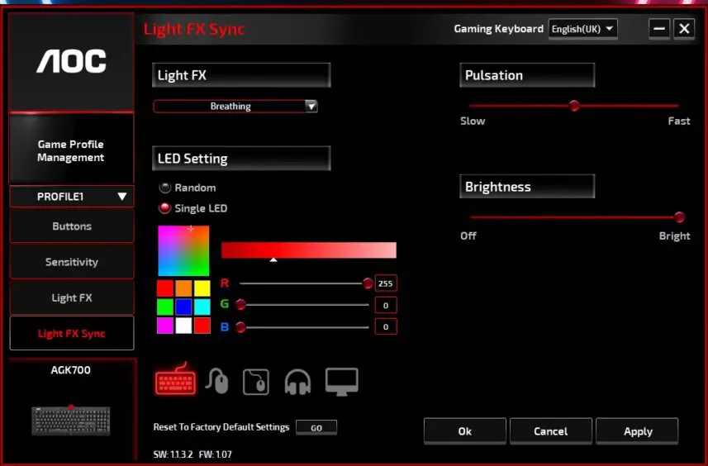This screenshot has width=708, height=466.
Task: Click the R value input field
Action: click(385, 283)
